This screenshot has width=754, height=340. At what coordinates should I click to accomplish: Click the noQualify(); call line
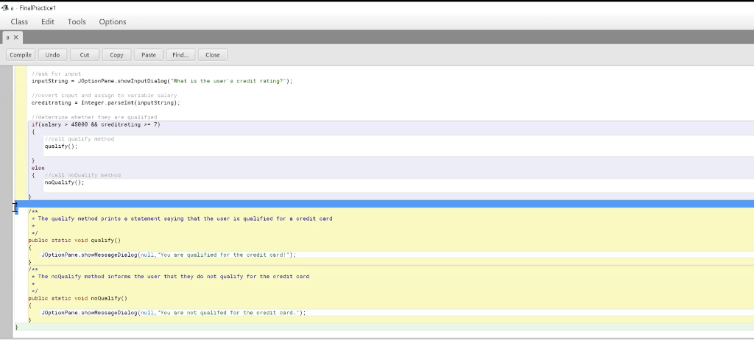pyautogui.click(x=65, y=183)
